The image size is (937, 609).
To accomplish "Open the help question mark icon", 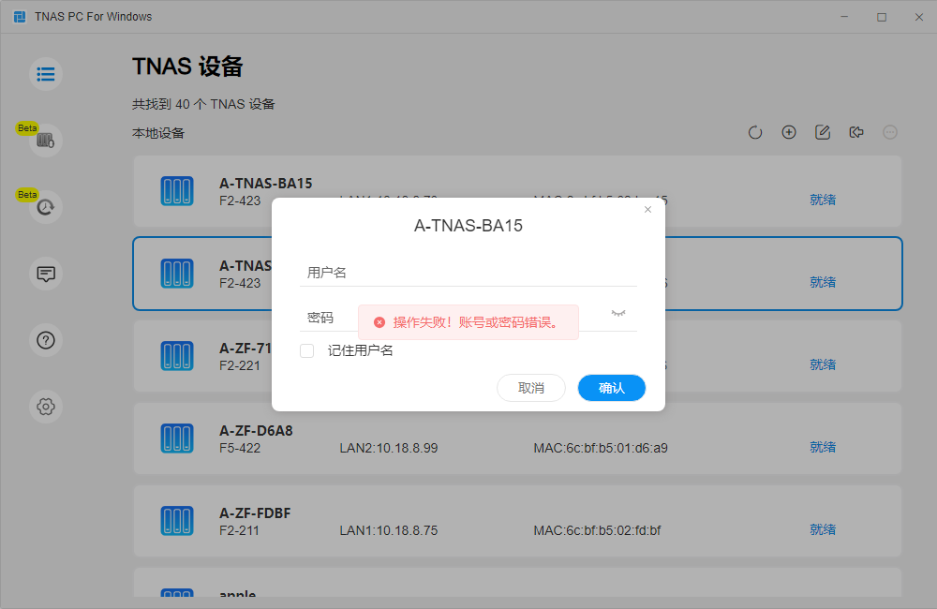I will [x=46, y=340].
